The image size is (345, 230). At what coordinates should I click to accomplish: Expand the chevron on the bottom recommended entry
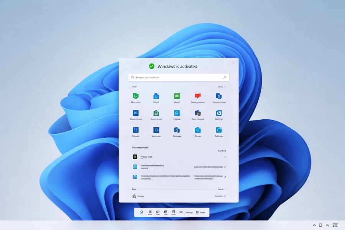pyautogui.click(x=225, y=177)
